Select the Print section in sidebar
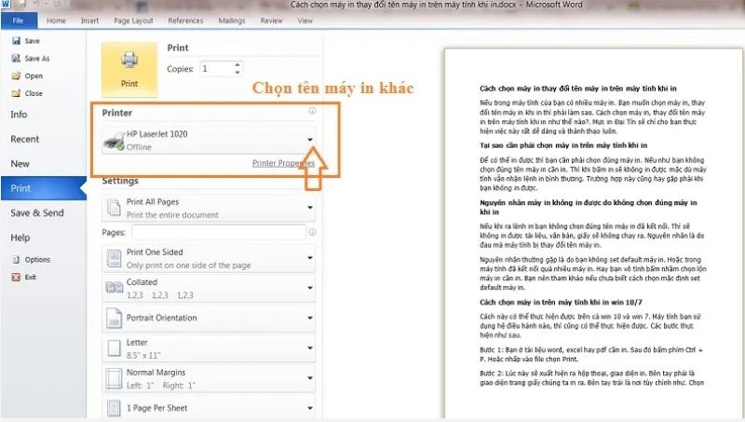Viewport: 745px width, 422px height. click(43, 189)
